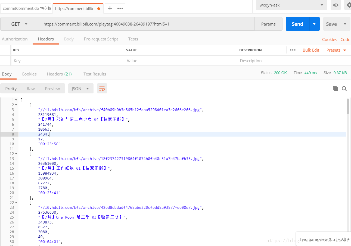Click image URL on line 3
This screenshot has height=246, width=351.
click(120, 110)
